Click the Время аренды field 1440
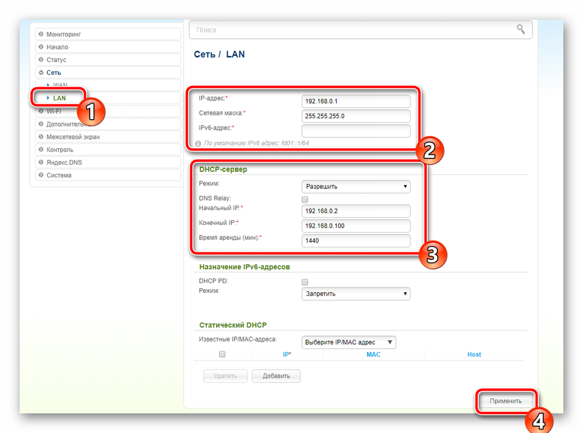This screenshot has width=583, height=433. [x=356, y=241]
